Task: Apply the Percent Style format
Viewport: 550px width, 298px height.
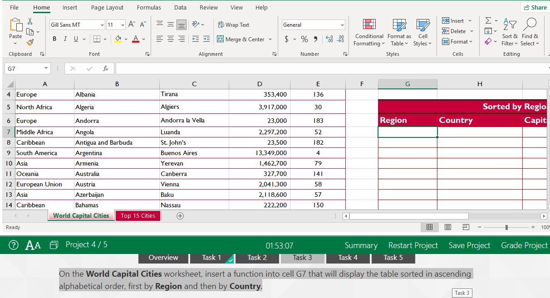Action: tap(304, 39)
